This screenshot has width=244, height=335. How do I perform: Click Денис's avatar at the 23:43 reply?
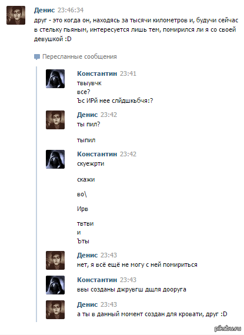[x=55, y=260]
